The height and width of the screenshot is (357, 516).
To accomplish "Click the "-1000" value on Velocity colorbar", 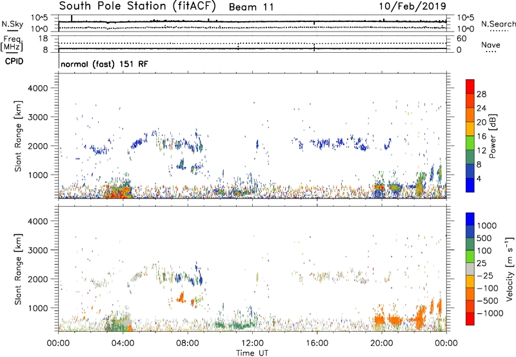I will coord(490,313).
